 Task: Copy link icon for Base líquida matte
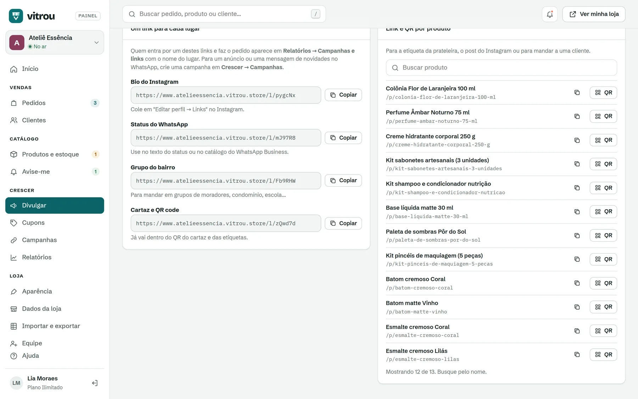pos(577,212)
